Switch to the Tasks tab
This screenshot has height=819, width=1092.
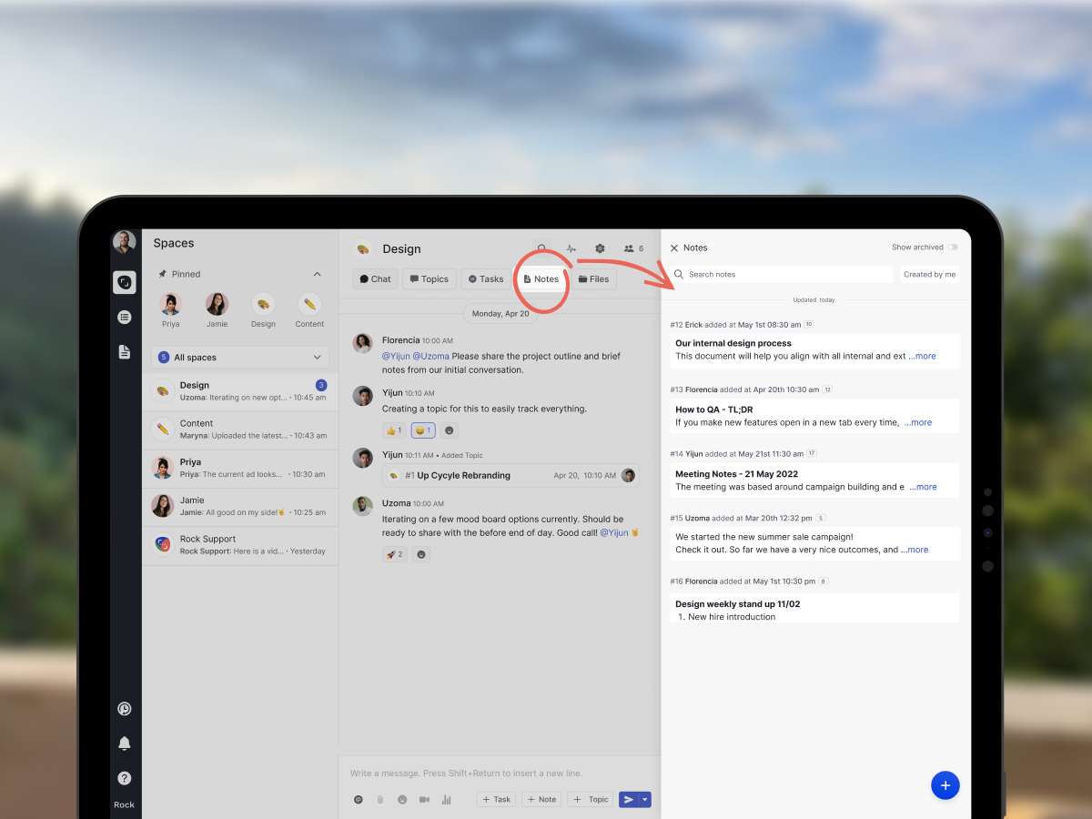pos(486,279)
